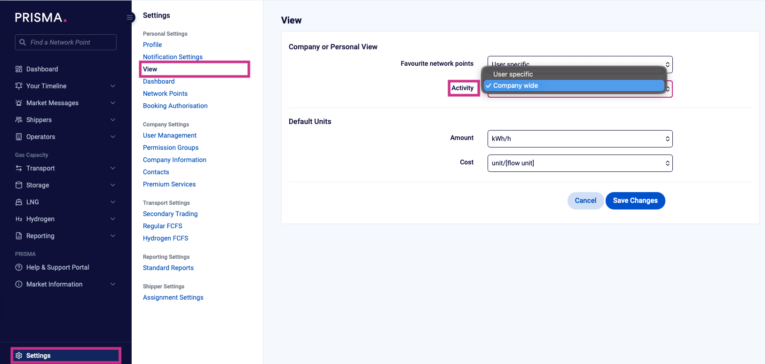Click the LNG ship icon
Image resolution: width=765 pixels, height=364 pixels.
pos(19,202)
